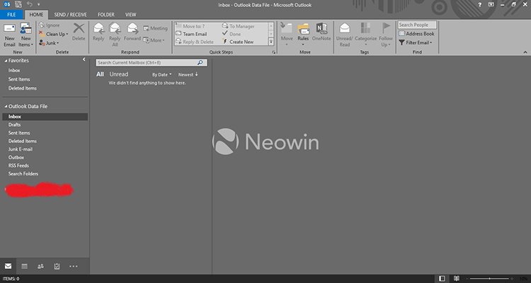The height and width of the screenshot is (283, 531).
Task: Switch to Mail view icon
Action: tap(8, 266)
